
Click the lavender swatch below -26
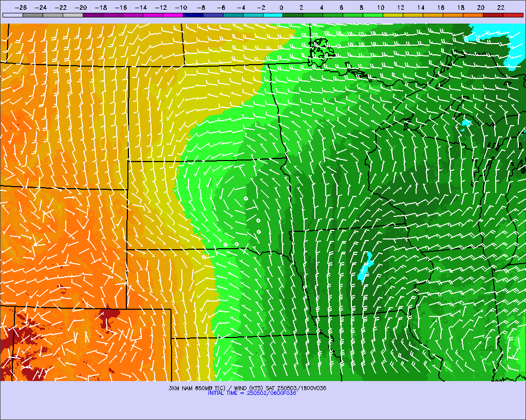pyautogui.click(x=13, y=15)
